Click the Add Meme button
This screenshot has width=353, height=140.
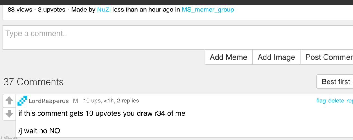229,57
